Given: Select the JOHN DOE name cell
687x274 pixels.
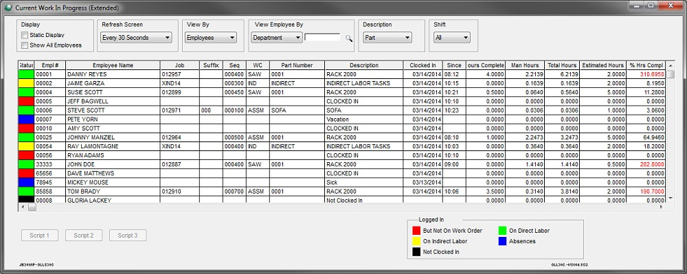Looking at the screenshot, I should (x=113, y=164).
